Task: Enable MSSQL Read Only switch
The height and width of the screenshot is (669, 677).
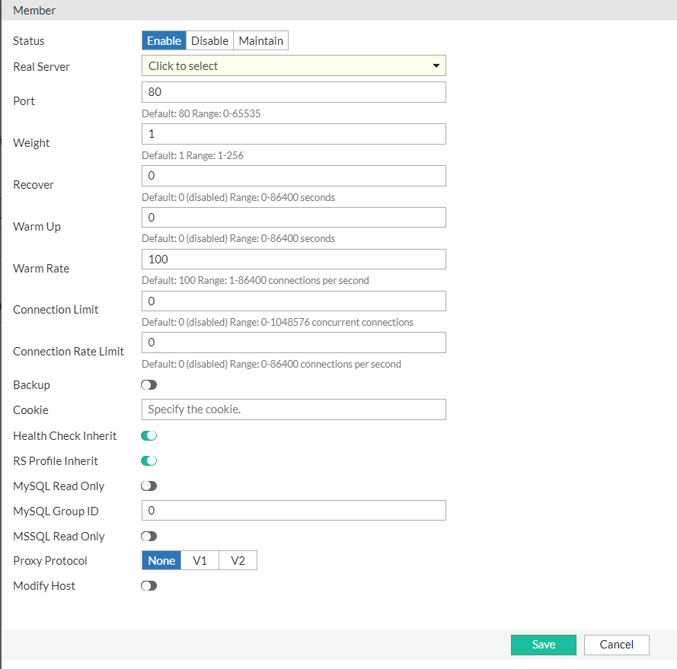Action: (x=149, y=536)
